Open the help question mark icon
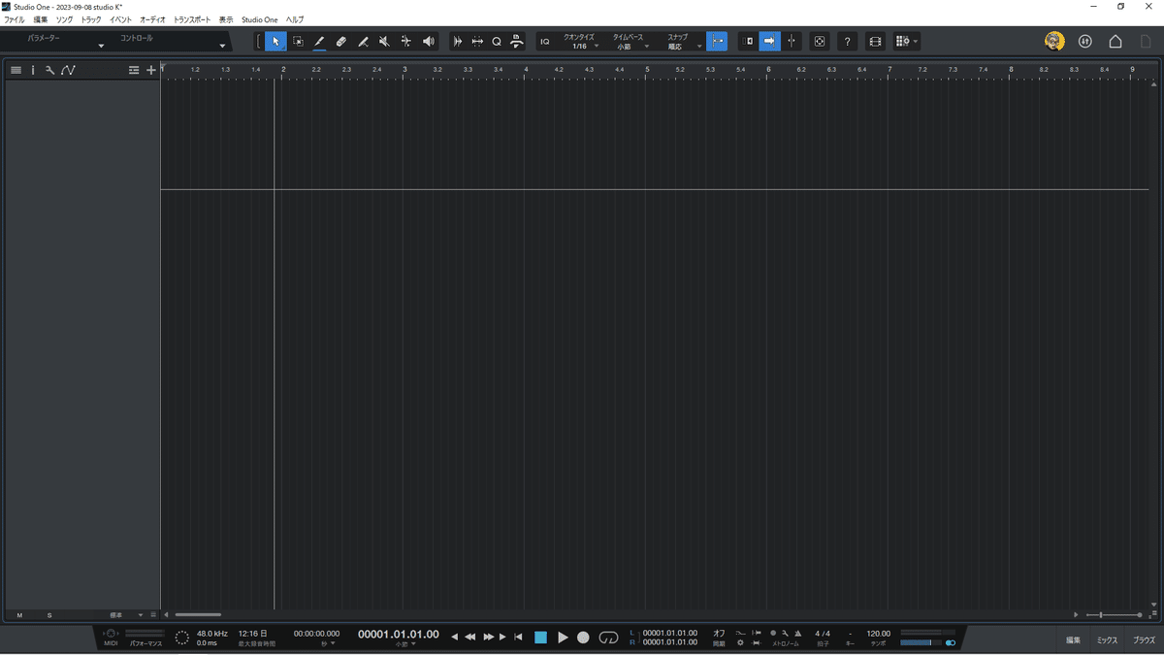The width and height of the screenshot is (1164, 655). tap(848, 42)
